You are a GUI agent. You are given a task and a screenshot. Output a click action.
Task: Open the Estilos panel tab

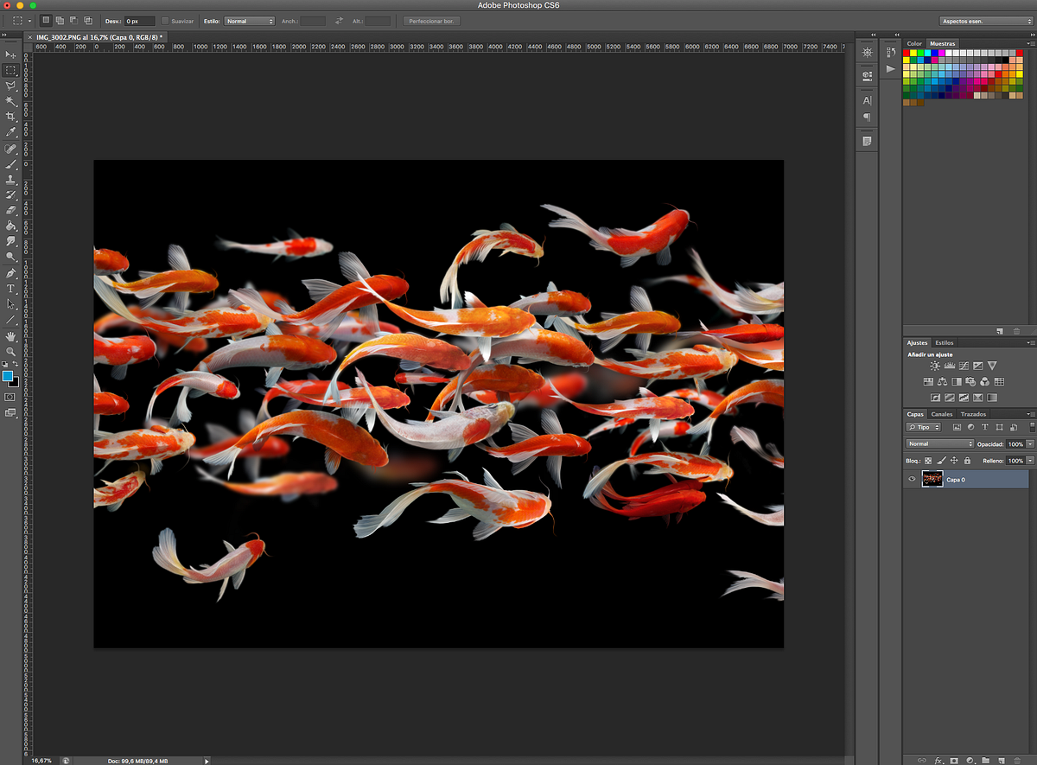click(x=944, y=343)
